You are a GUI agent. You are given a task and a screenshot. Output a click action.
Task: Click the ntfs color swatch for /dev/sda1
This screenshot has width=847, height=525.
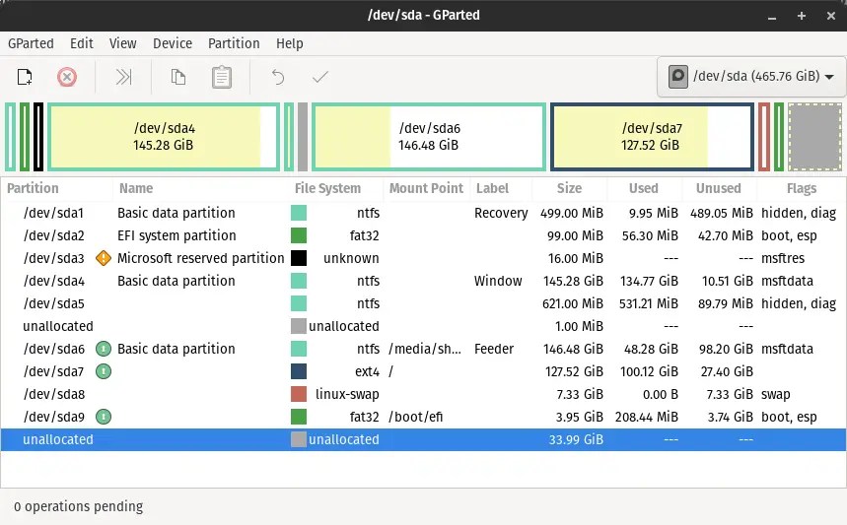[x=299, y=213]
